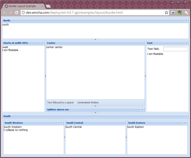The image size is (191, 158).
Task: Click the 'west' body text
Action: 5,47
